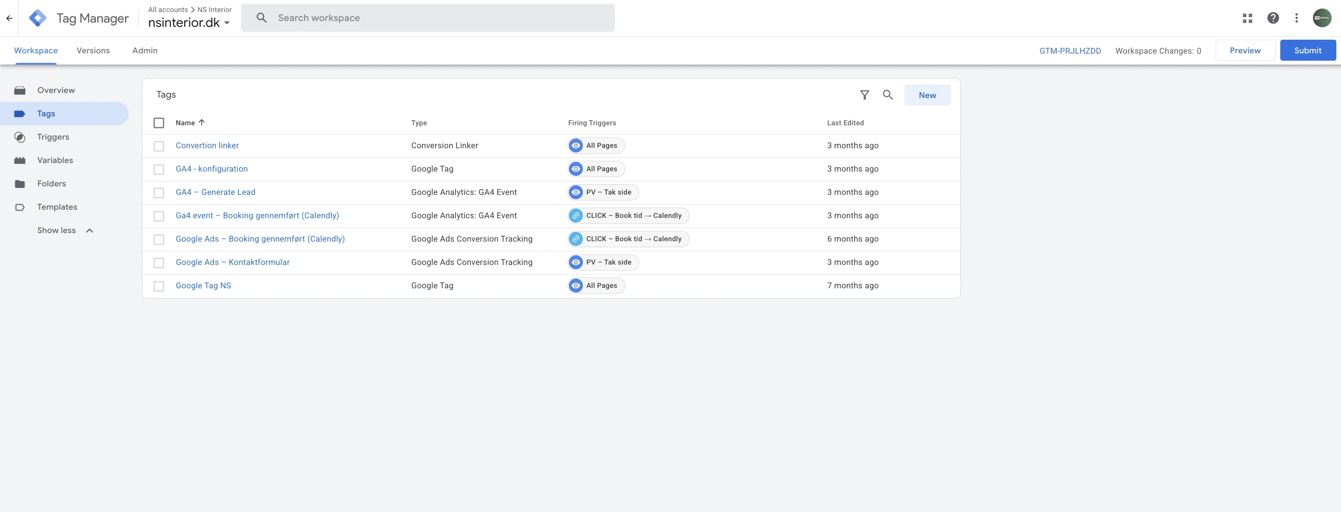Check the Google Ads – Booking gennemført checkbox

tap(159, 240)
